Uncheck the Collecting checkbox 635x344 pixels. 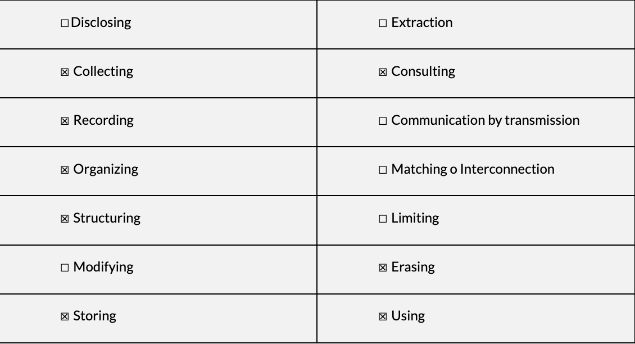click(x=65, y=72)
